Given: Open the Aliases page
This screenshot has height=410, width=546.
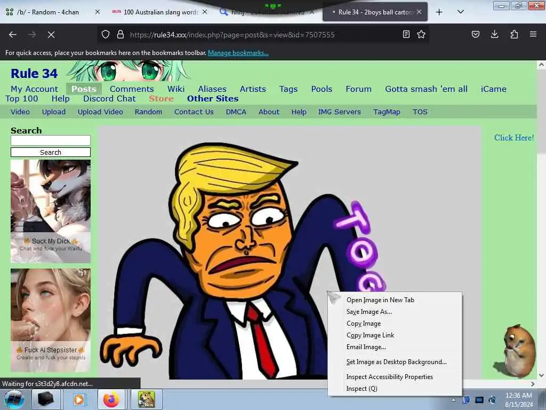Looking at the screenshot, I should tap(212, 89).
